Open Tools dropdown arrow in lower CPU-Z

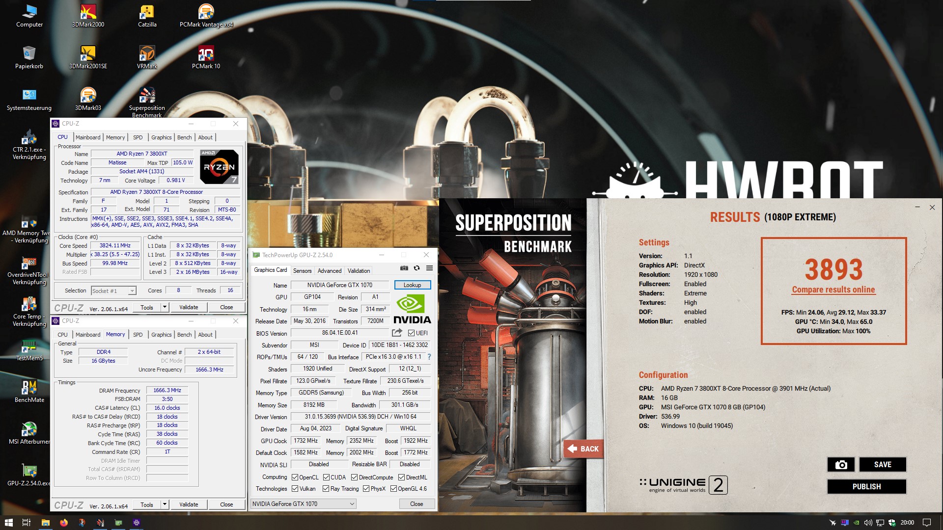point(165,504)
